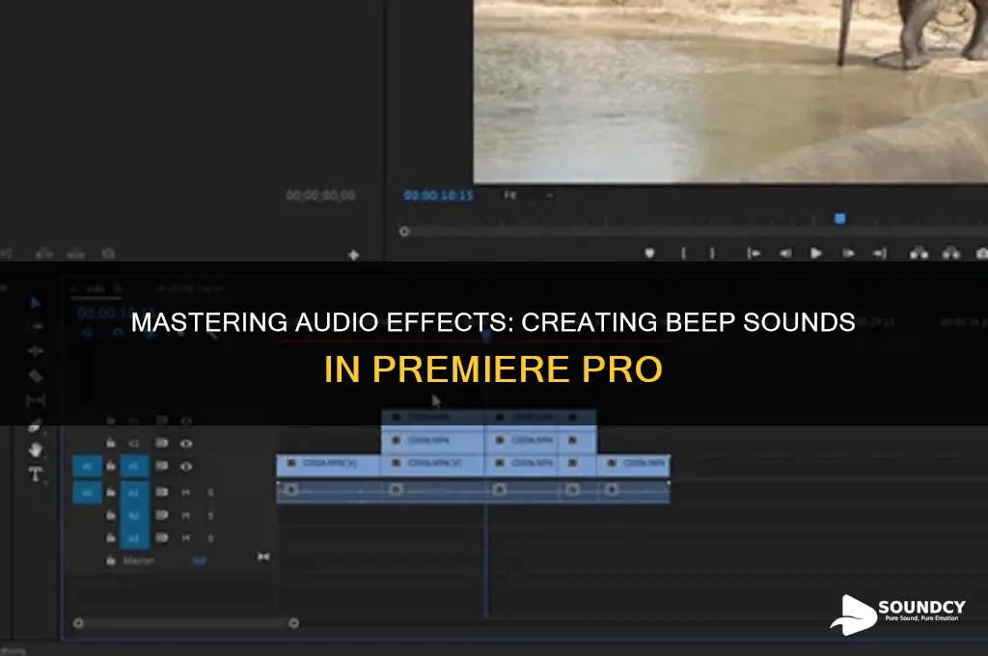Toggle A2 track targeting button
The height and width of the screenshot is (656, 988).
click(134, 515)
